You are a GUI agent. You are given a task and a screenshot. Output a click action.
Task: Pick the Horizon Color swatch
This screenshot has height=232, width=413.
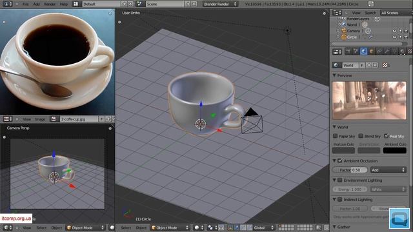coord(343,150)
